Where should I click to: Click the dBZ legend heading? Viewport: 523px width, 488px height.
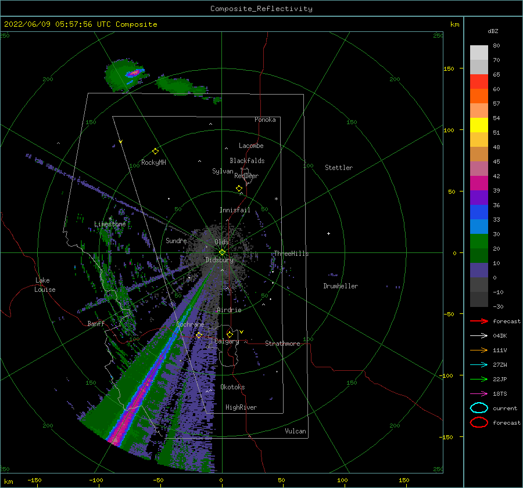[493, 31]
